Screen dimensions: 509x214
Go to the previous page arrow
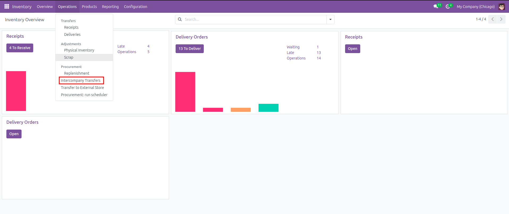coord(493,19)
